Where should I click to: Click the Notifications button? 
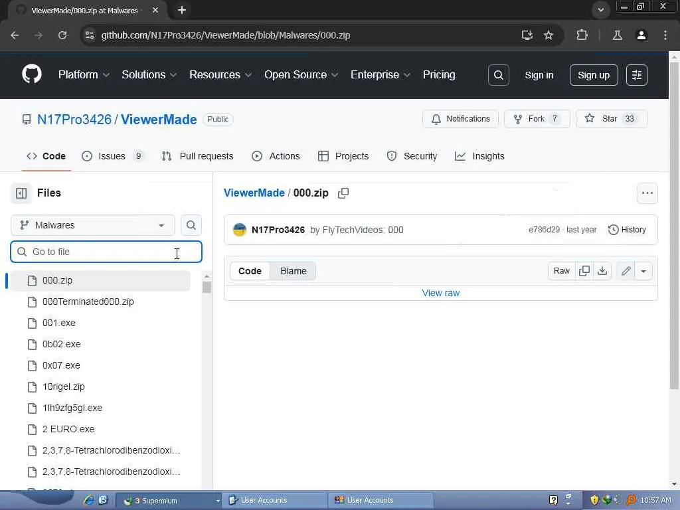(x=461, y=119)
